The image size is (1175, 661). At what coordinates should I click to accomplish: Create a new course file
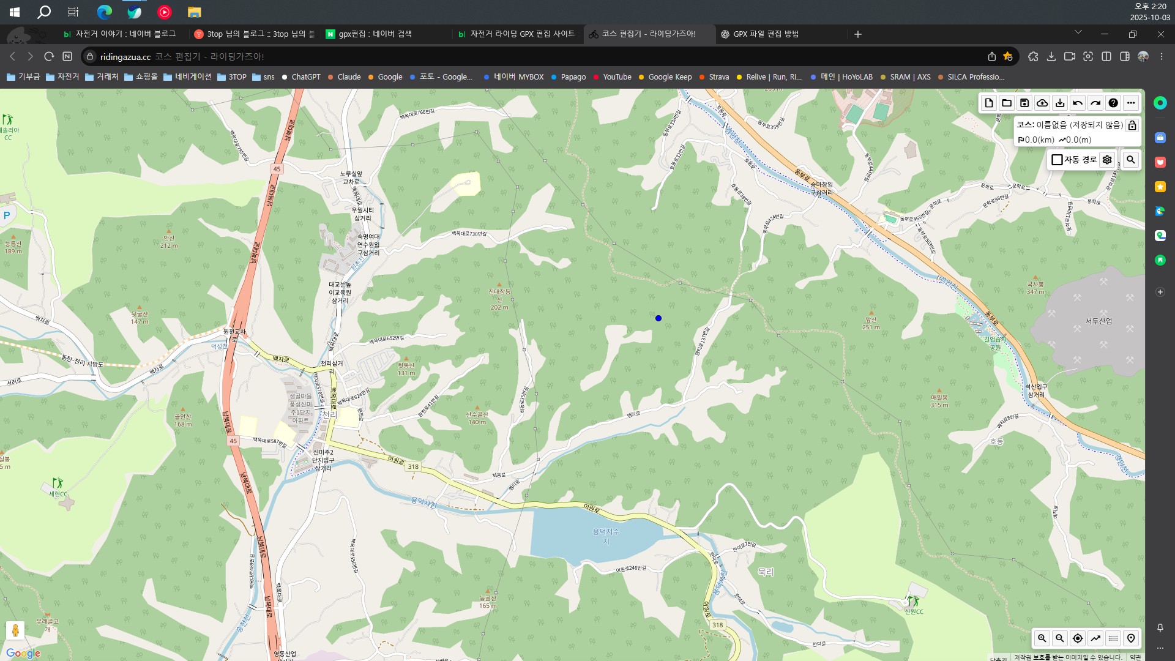pos(989,103)
